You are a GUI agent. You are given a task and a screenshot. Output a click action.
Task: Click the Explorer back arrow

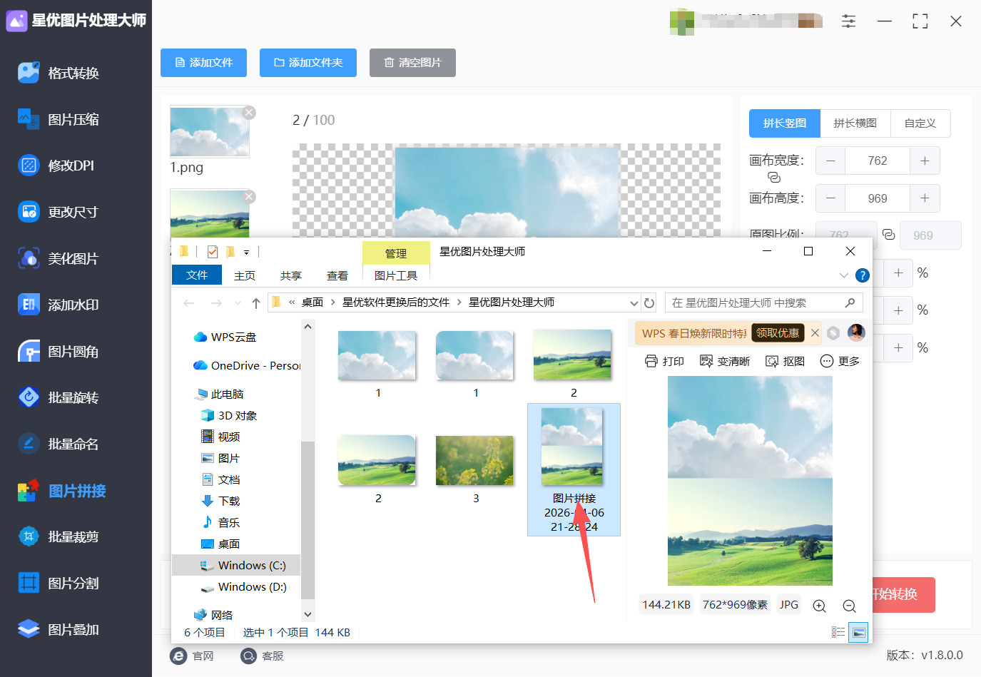(189, 303)
